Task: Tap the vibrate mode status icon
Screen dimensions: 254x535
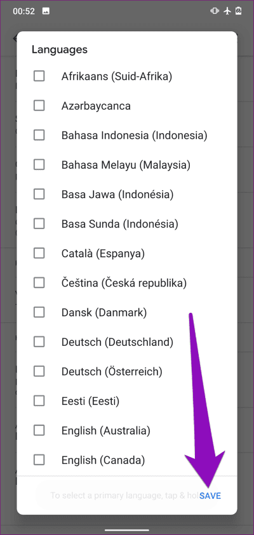Action: [215, 11]
